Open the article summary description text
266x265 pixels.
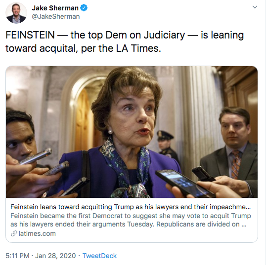click(x=131, y=220)
